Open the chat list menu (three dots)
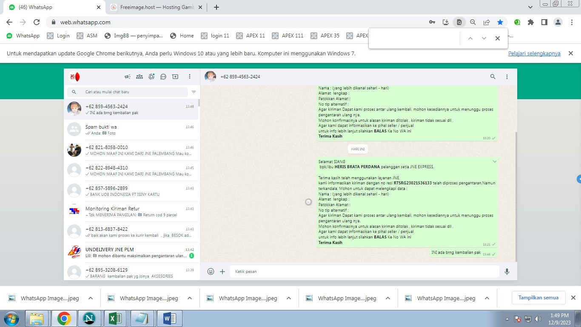Image resolution: width=581 pixels, height=327 pixels. pos(190,77)
